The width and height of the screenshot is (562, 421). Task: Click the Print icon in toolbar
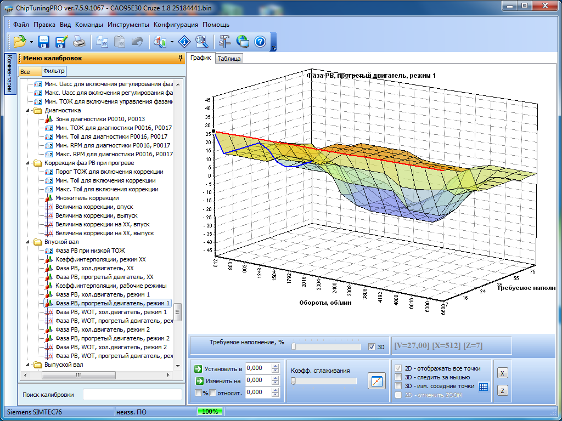(79, 42)
